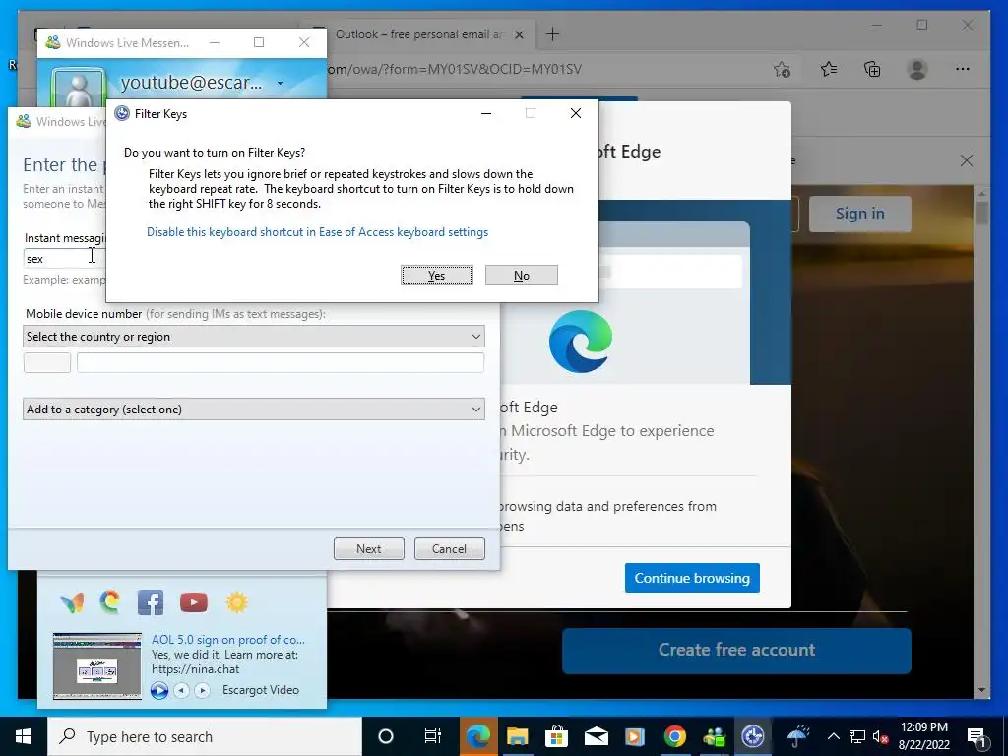1008x756 pixels.
Task: Add this page to favorites star icon
Action: (x=782, y=70)
